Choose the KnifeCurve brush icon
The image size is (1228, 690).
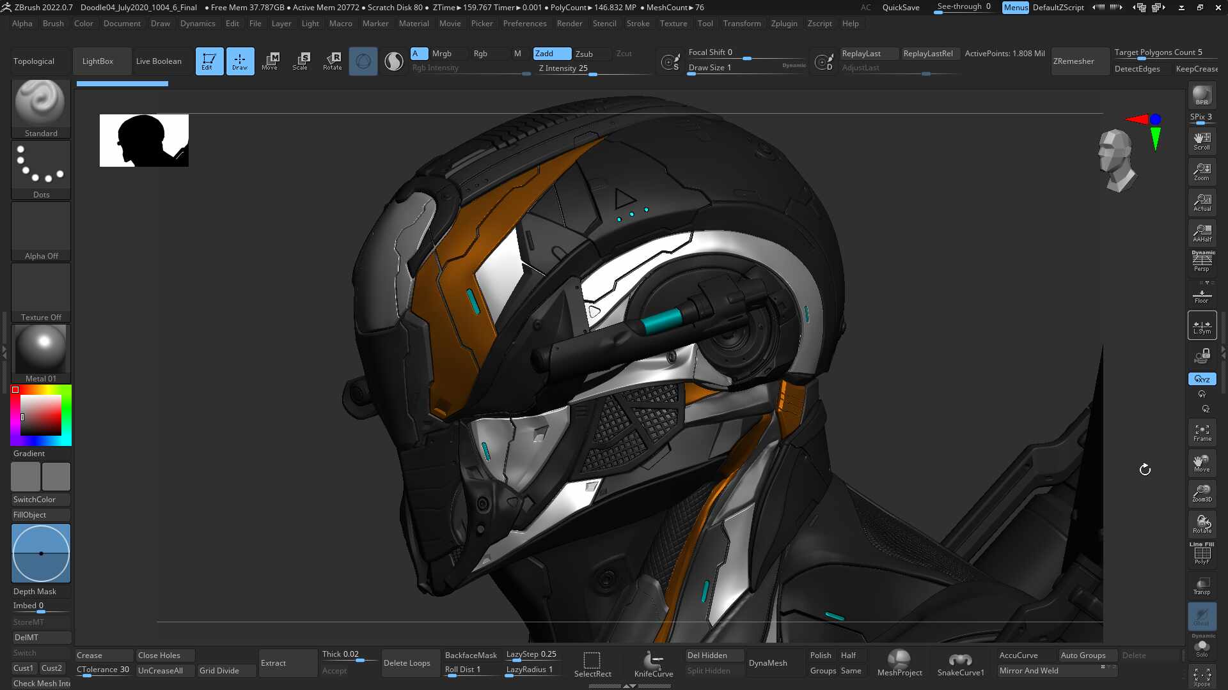click(x=654, y=663)
